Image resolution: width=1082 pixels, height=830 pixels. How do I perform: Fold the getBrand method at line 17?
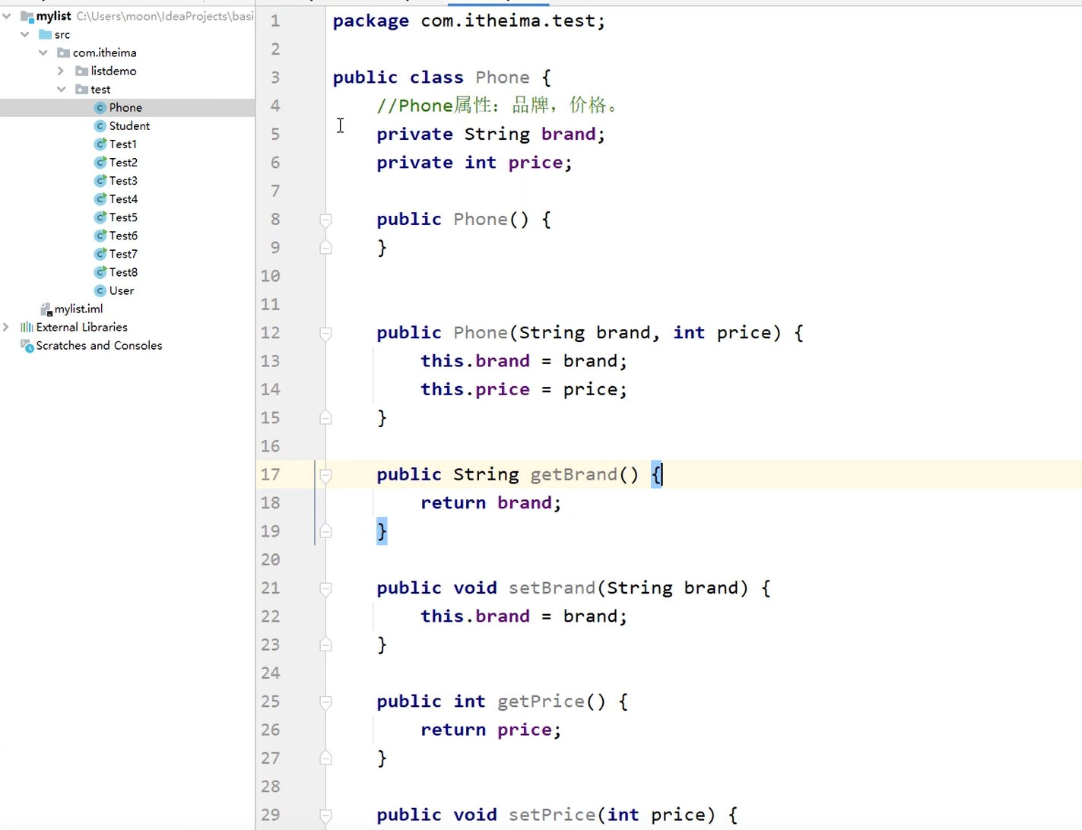pyautogui.click(x=325, y=474)
